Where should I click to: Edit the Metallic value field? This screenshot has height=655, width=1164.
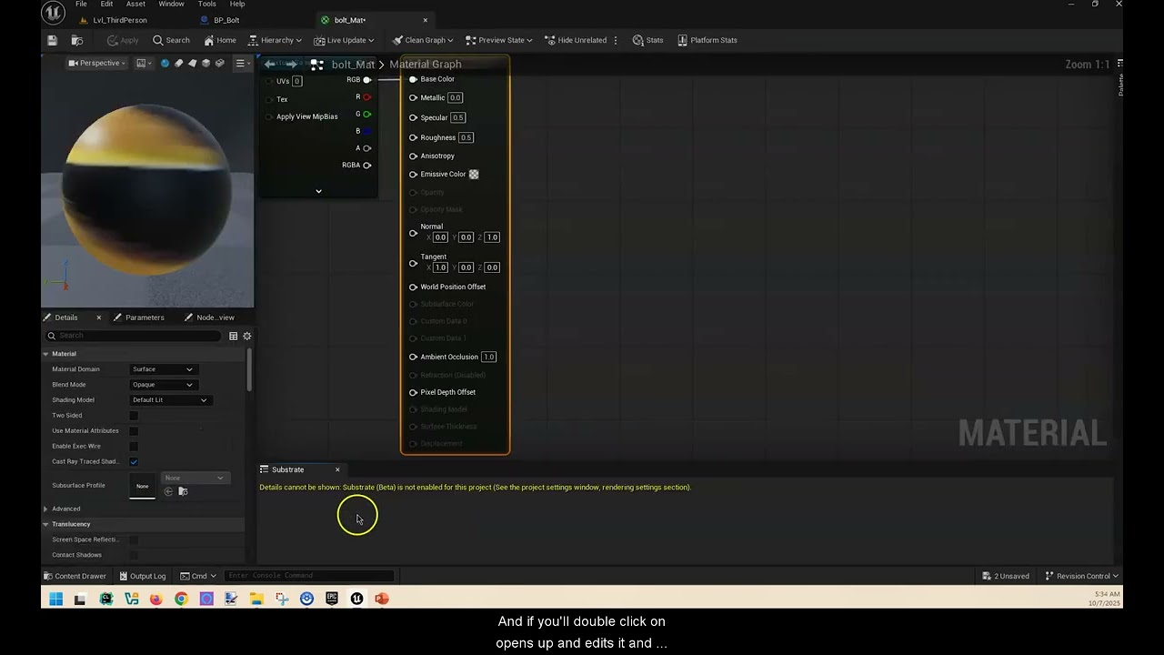coord(455,98)
